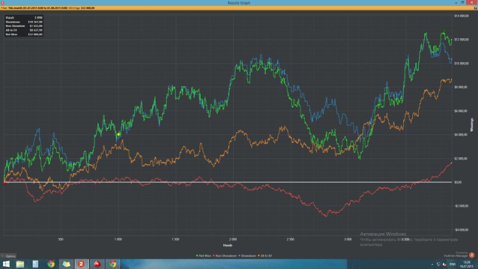Click the $10 000,00 axis label

[461, 63]
